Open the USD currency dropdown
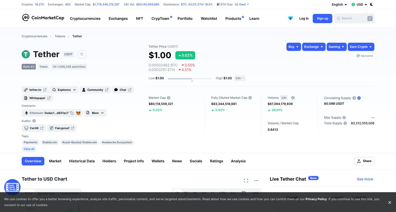Image resolution: width=396 pixels, height=212 pixels. [x=359, y=5]
